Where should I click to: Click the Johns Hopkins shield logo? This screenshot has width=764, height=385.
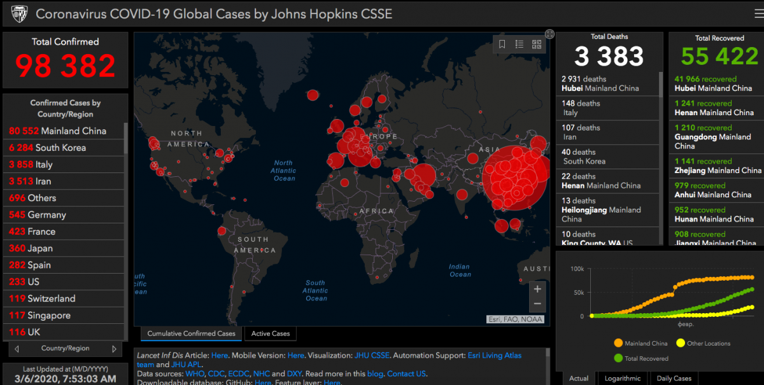(x=19, y=13)
